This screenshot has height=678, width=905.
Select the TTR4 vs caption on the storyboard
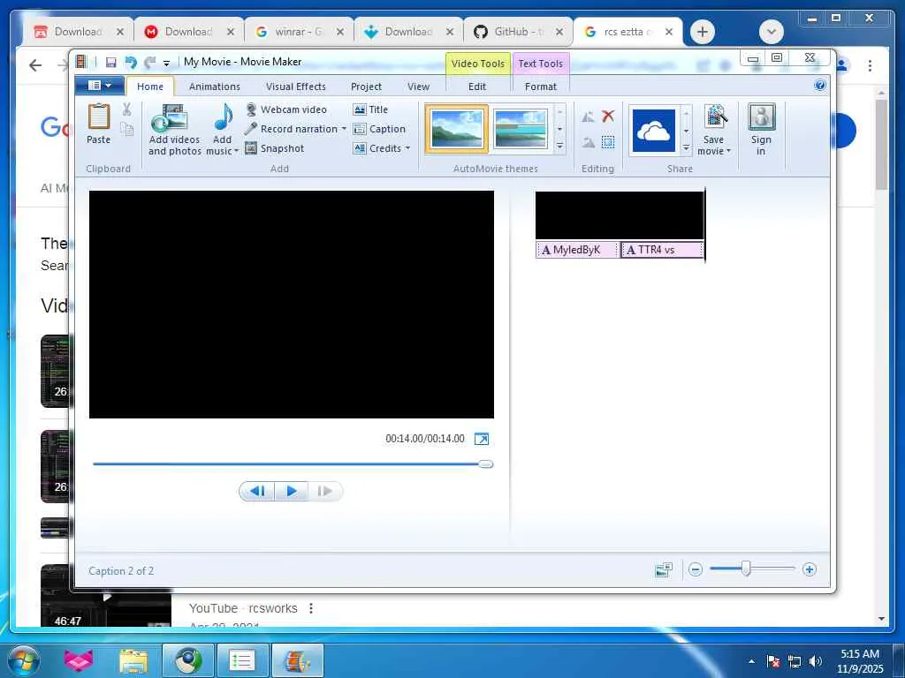point(661,250)
